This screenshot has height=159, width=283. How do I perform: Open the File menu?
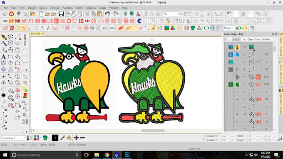[6, 8]
